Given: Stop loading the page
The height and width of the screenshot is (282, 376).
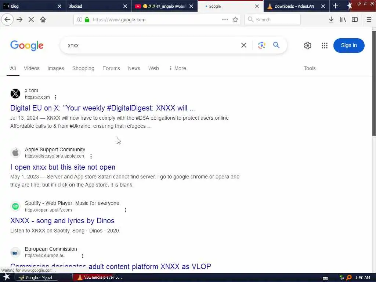Looking at the screenshot, I should click(x=31, y=20).
